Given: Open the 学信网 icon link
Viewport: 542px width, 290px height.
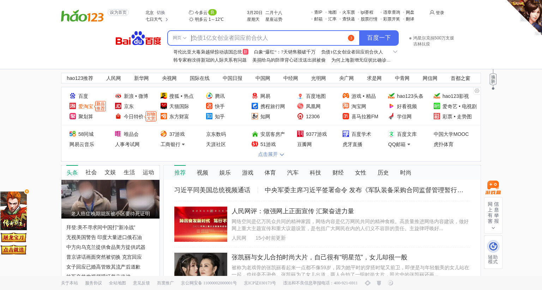Looking at the screenshot, I should click(x=391, y=116).
